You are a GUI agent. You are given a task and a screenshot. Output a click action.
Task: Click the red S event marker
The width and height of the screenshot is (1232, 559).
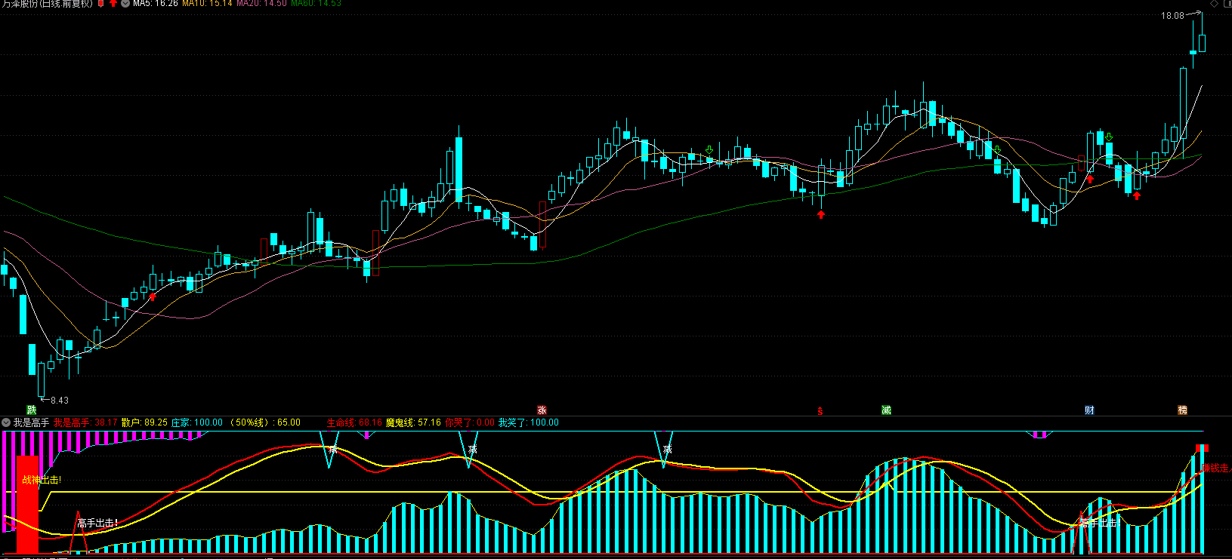click(x=820, y=411)
